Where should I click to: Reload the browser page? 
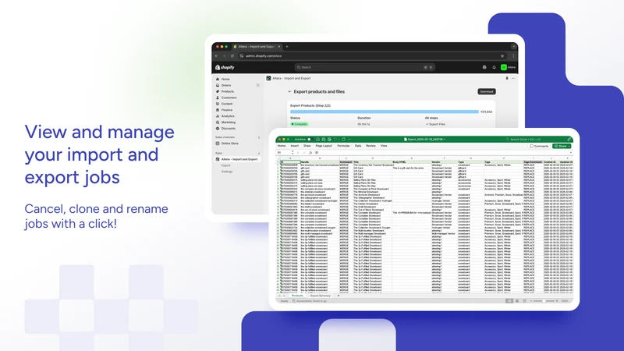(232, 56)
